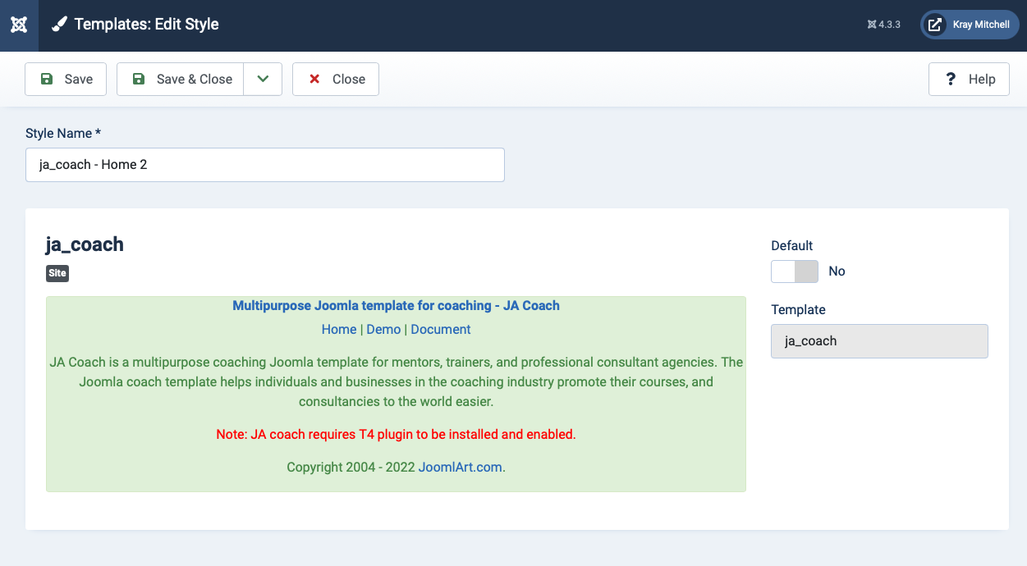Click the disabled Template field ja_coach

879,341
